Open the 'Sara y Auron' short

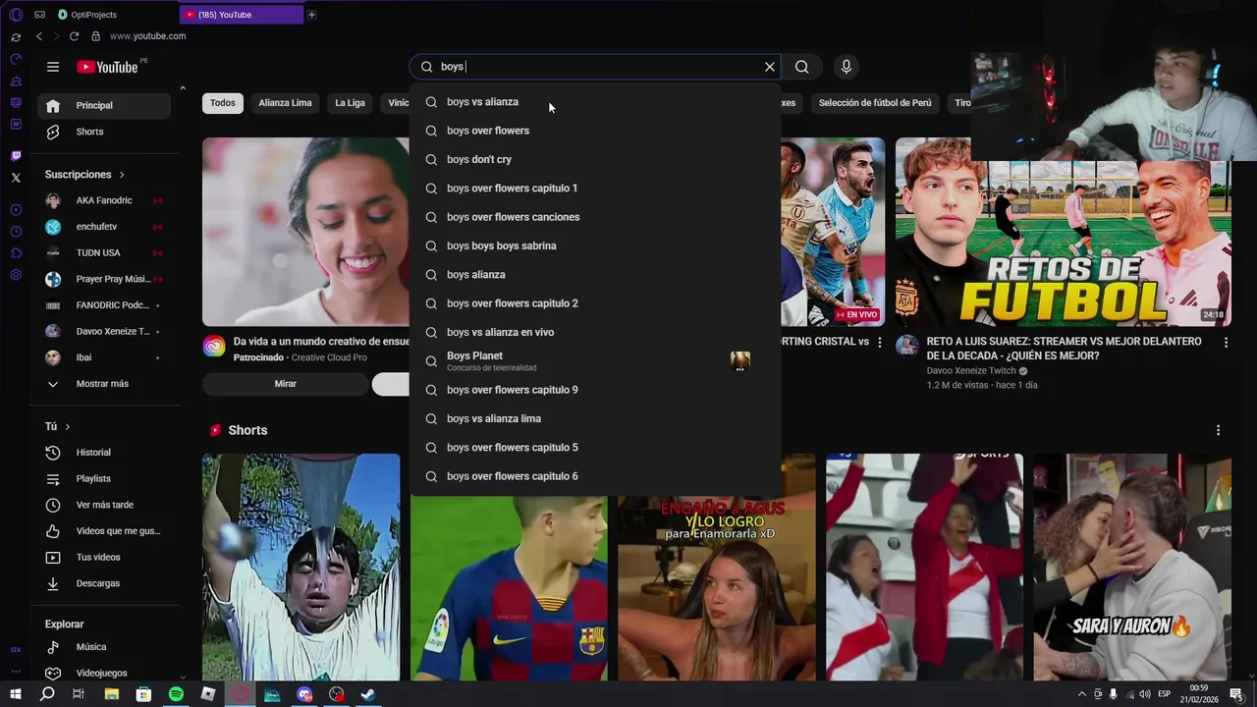tap(1132, 567)
